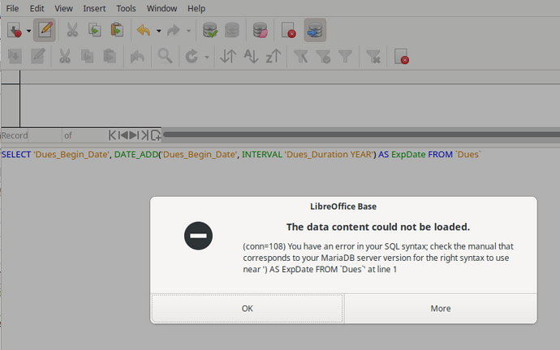Click the Standard Filter funnel icon
This screenshot has width=560, height=350.
[x=346, y=57]
